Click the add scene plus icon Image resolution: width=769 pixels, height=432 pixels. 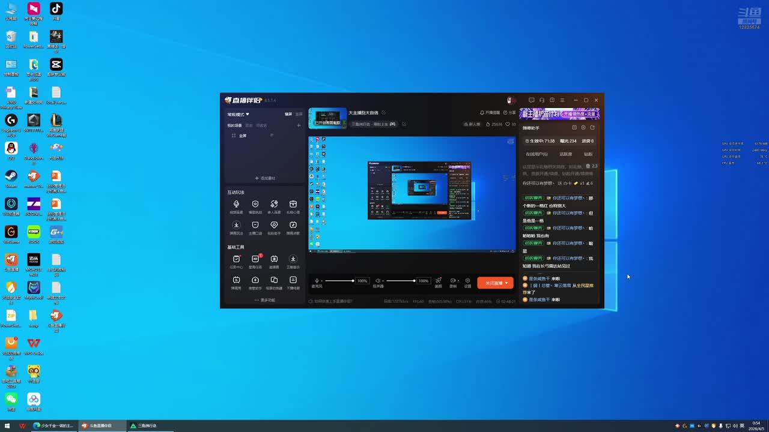[x=299, y=125]
